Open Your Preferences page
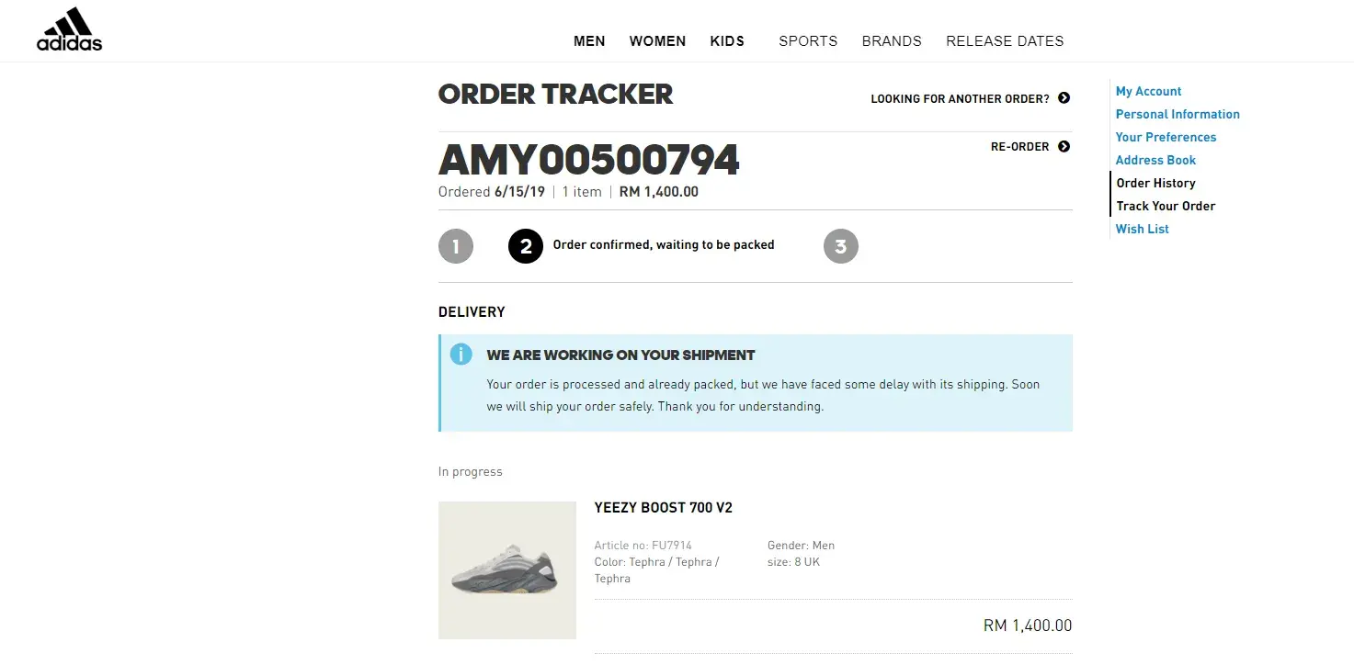Image resolution: width=1354 pixels, height=665 pixels. [1166, 138]
